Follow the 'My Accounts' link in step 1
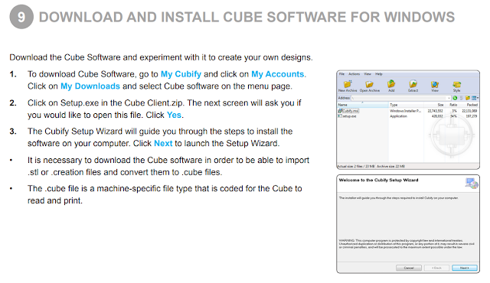Viewport: 490px width, 283px height. (277, 74)
